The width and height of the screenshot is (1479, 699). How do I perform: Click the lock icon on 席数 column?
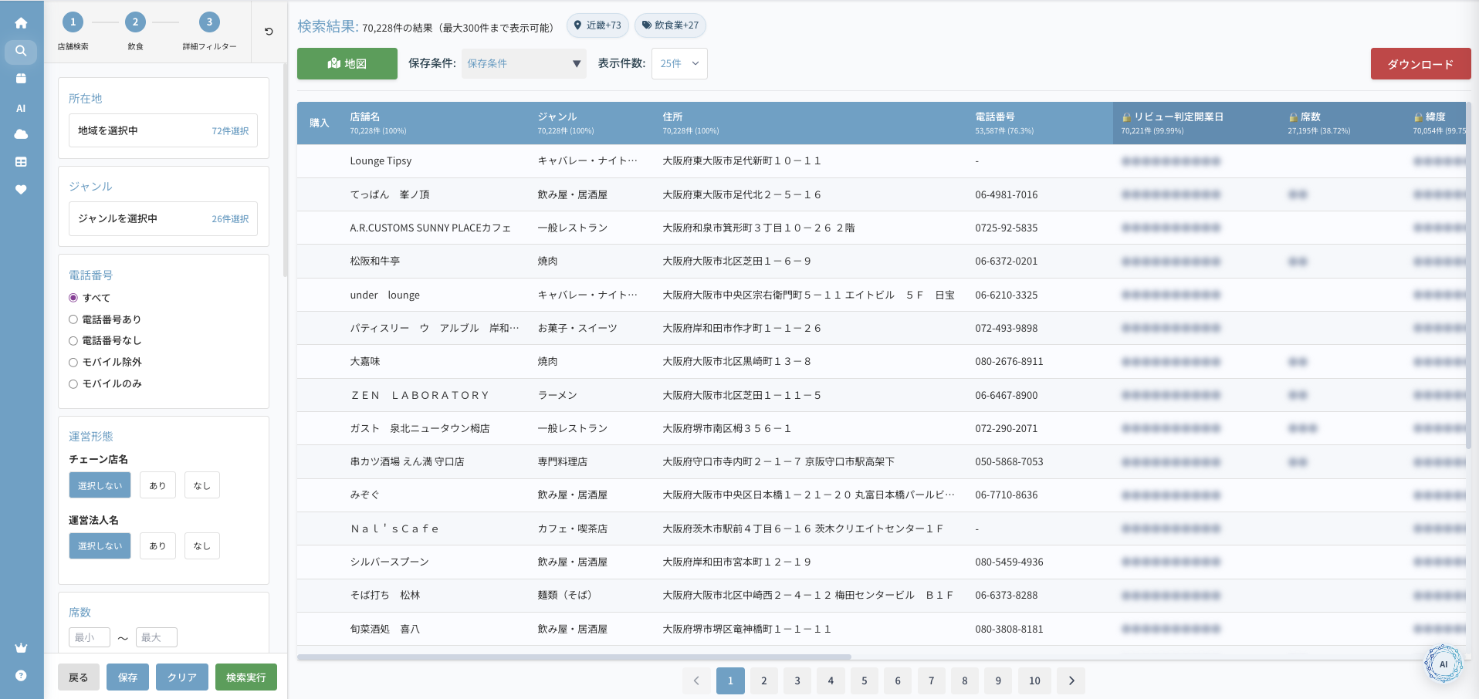(x=1293, y=117)
